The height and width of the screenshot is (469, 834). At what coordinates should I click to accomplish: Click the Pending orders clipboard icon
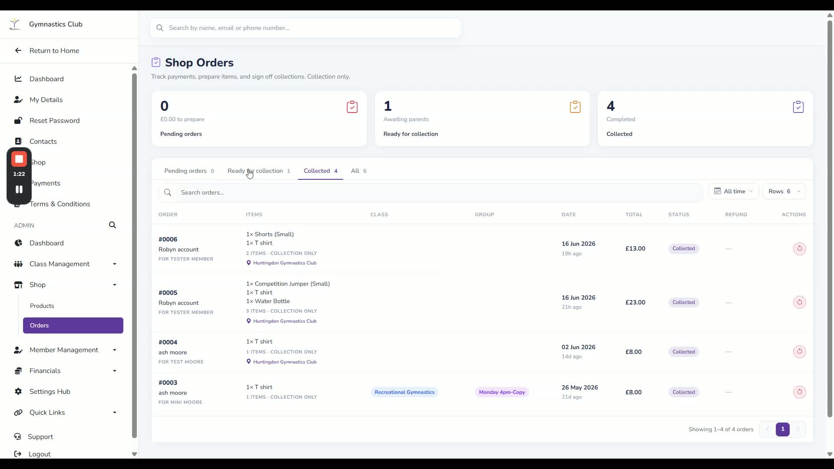pos(352,107)
